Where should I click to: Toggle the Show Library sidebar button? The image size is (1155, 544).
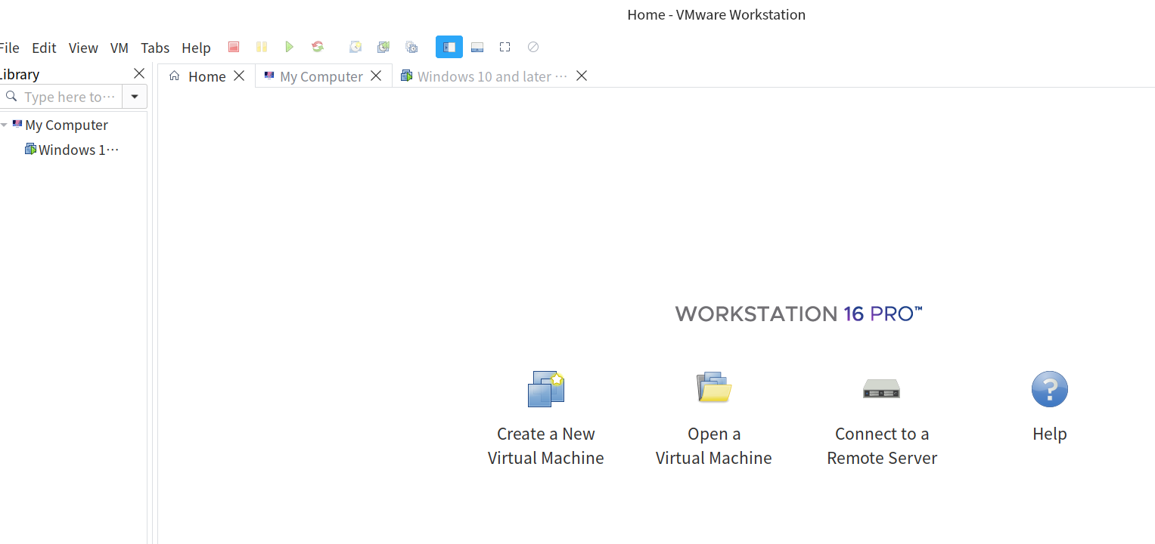449,47
